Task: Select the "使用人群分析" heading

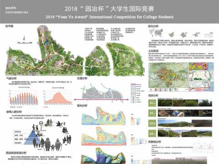Action: tap(14, 112)
